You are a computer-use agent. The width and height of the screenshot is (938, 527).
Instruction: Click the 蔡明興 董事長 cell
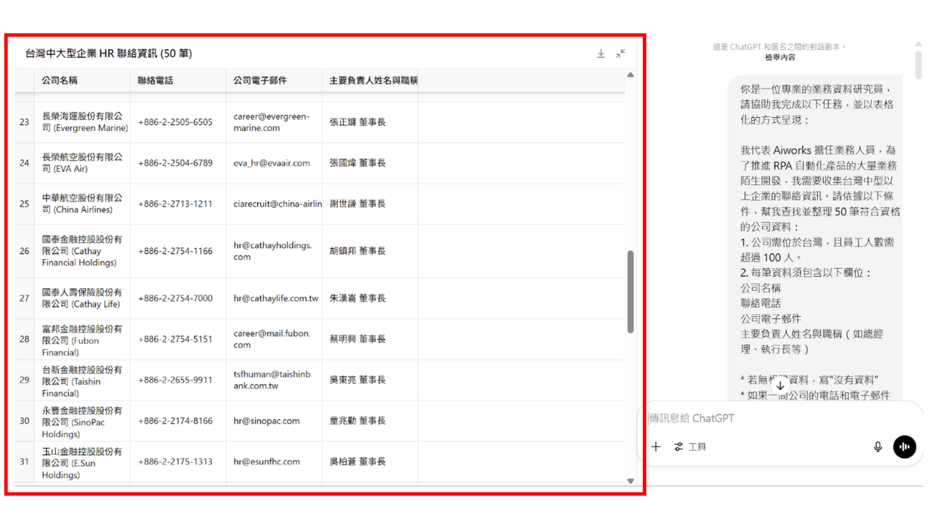pos(370,339)
